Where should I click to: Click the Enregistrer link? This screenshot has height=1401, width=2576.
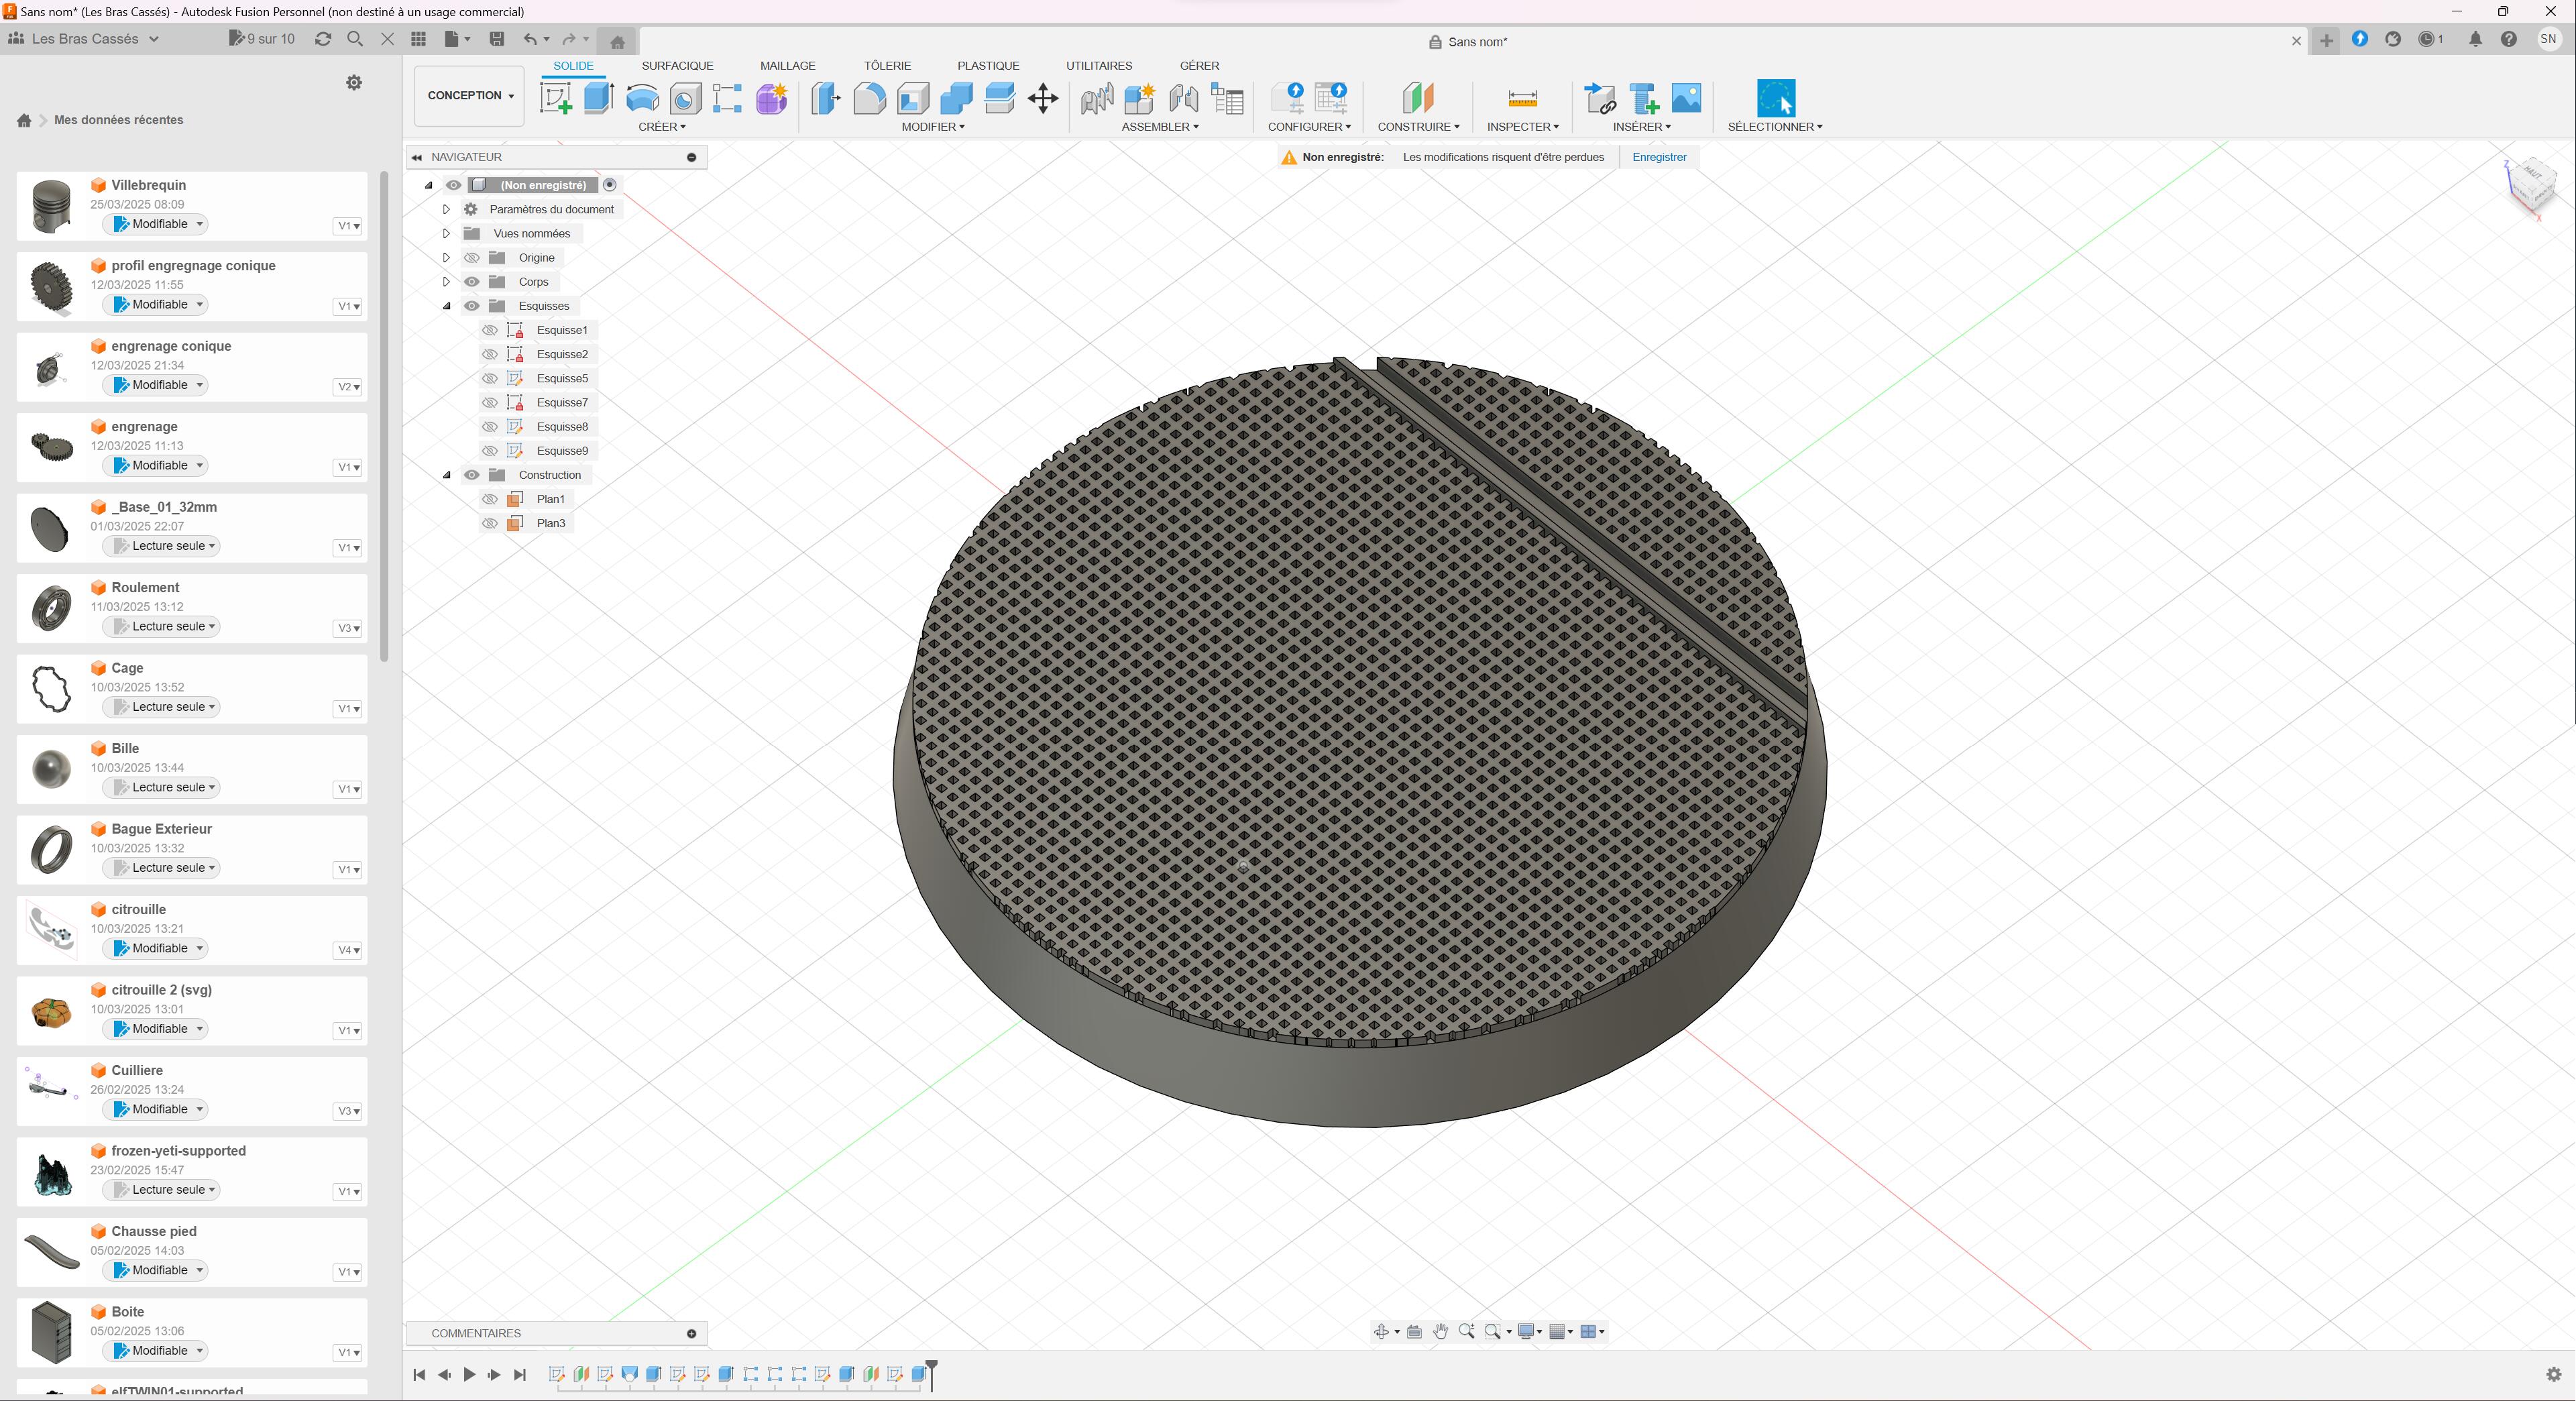[x=1659, y=157]
